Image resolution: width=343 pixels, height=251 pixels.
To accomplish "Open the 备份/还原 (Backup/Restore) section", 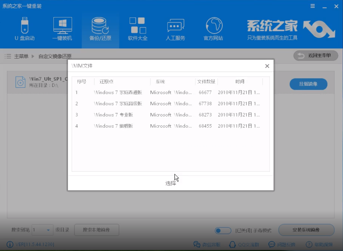I will tap(100, 29).
